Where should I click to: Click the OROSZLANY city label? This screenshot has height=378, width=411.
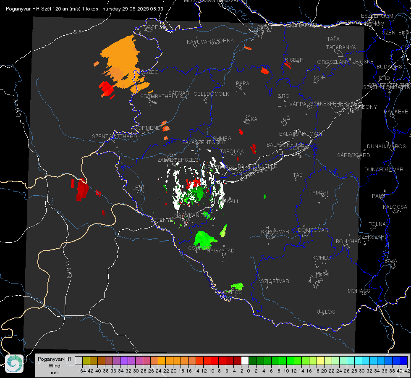click(x=333, y=62)
